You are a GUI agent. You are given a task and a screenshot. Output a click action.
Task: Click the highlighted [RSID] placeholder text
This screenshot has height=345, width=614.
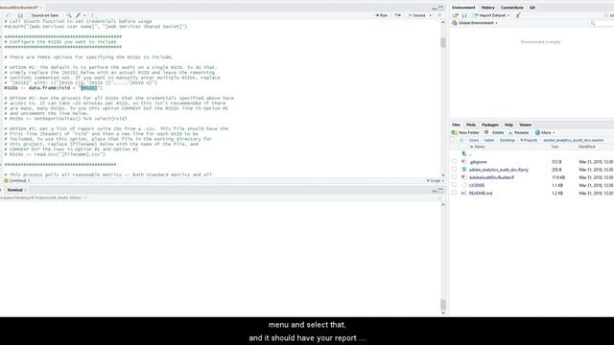tap(89, 88)
